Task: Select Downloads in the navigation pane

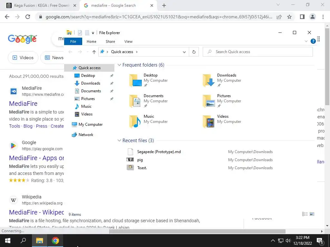Action: (91, 83)
